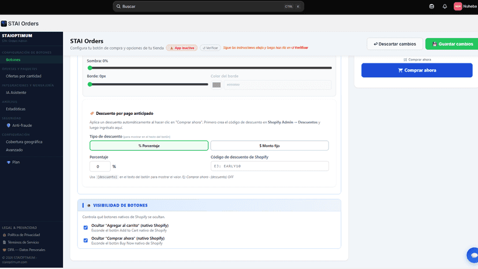Click the STAIOPTIMUM sidebar title
The width and height of the screenshot is (478, 269).
pyautogui.click(x=17, y=36)
